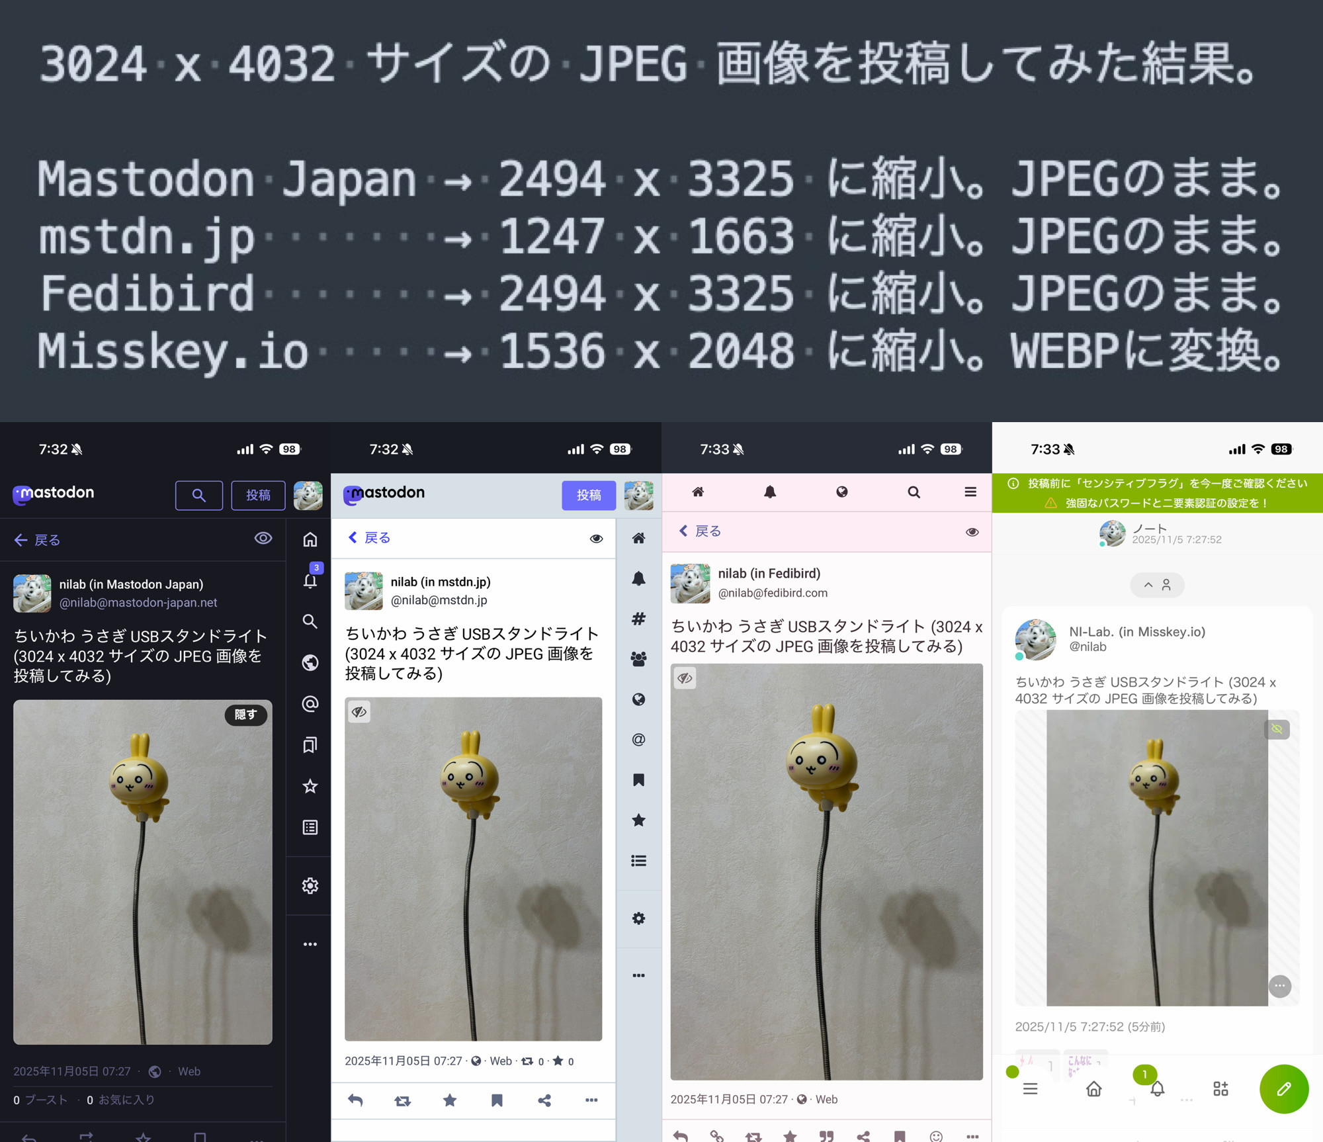Open the federation globe icon in mstdn.jp sidebar
Image resolution: width=1323 pixels, height=1142 pixels.
pyautogui.click(x=638, y=699)
